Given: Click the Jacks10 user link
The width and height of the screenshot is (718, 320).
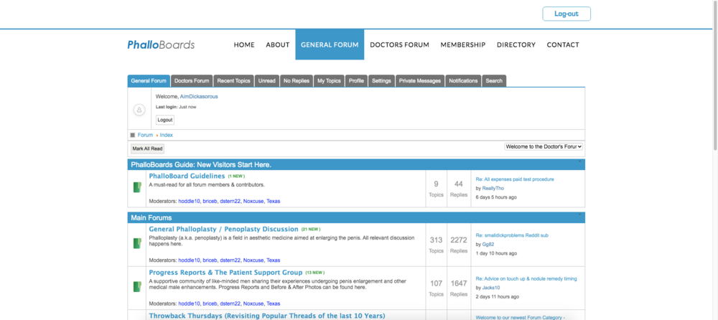Looking at the screenshot, I should [491, 288].
